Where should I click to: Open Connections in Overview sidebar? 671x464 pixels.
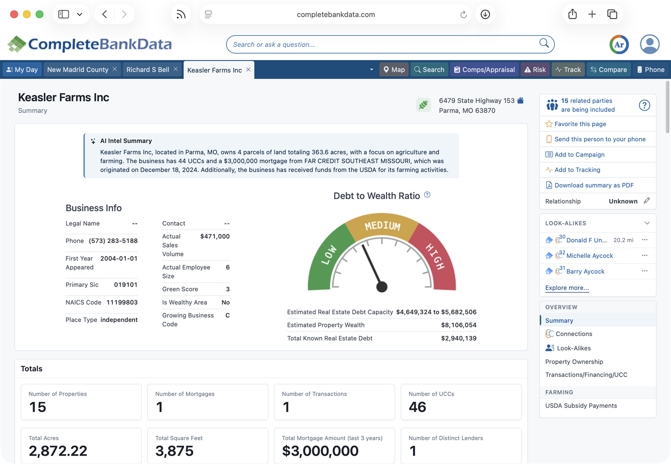(574, 334)
